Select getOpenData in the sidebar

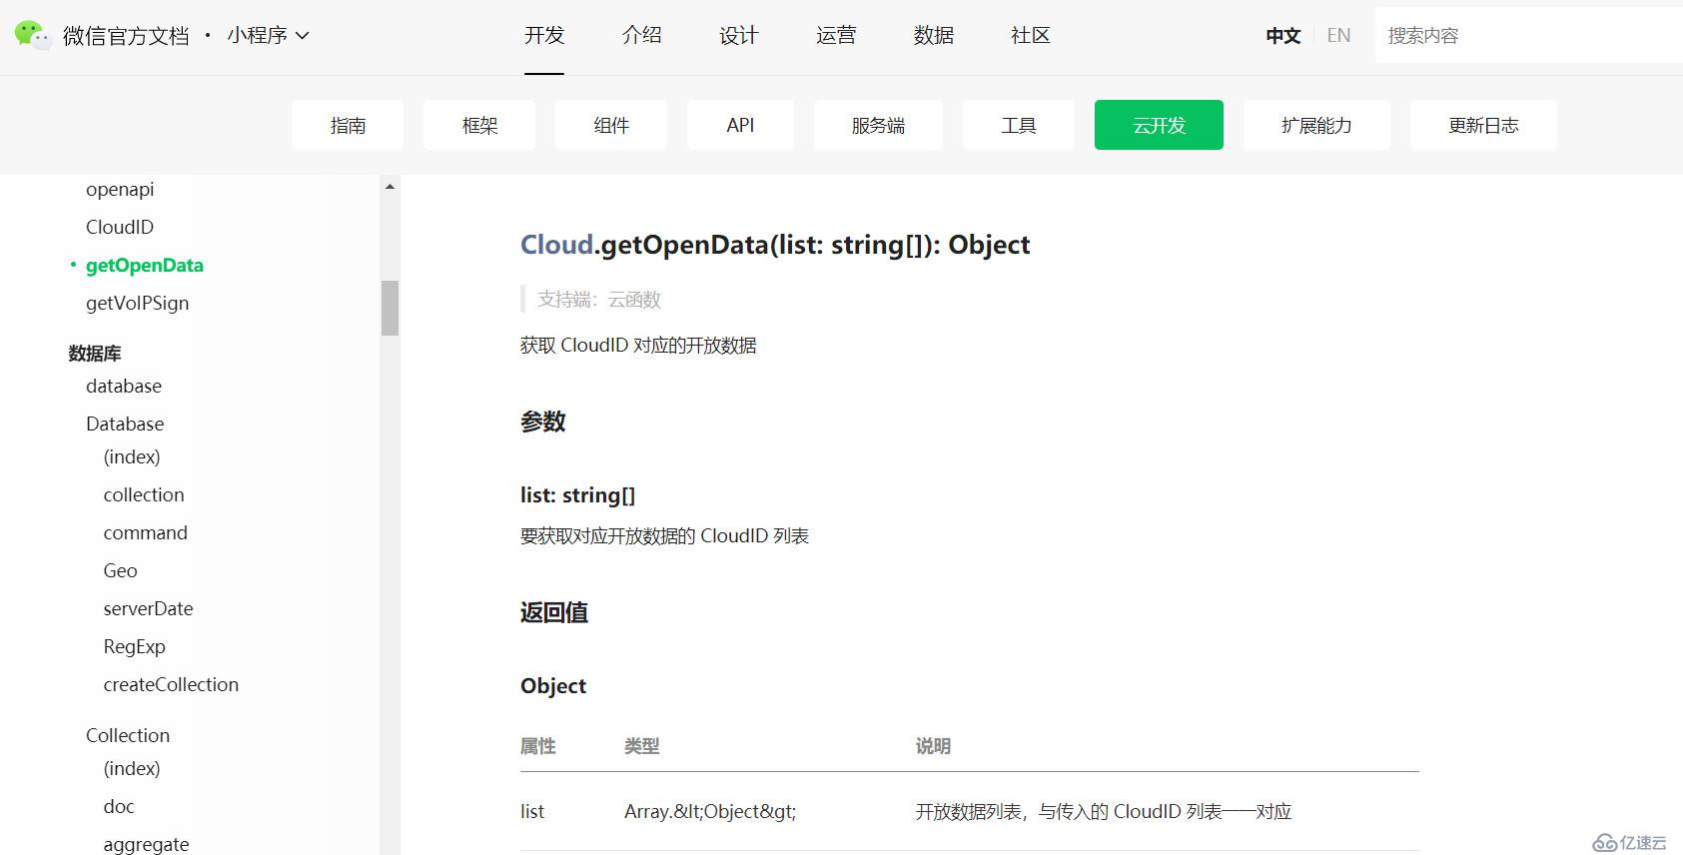[x=145, y=265]
